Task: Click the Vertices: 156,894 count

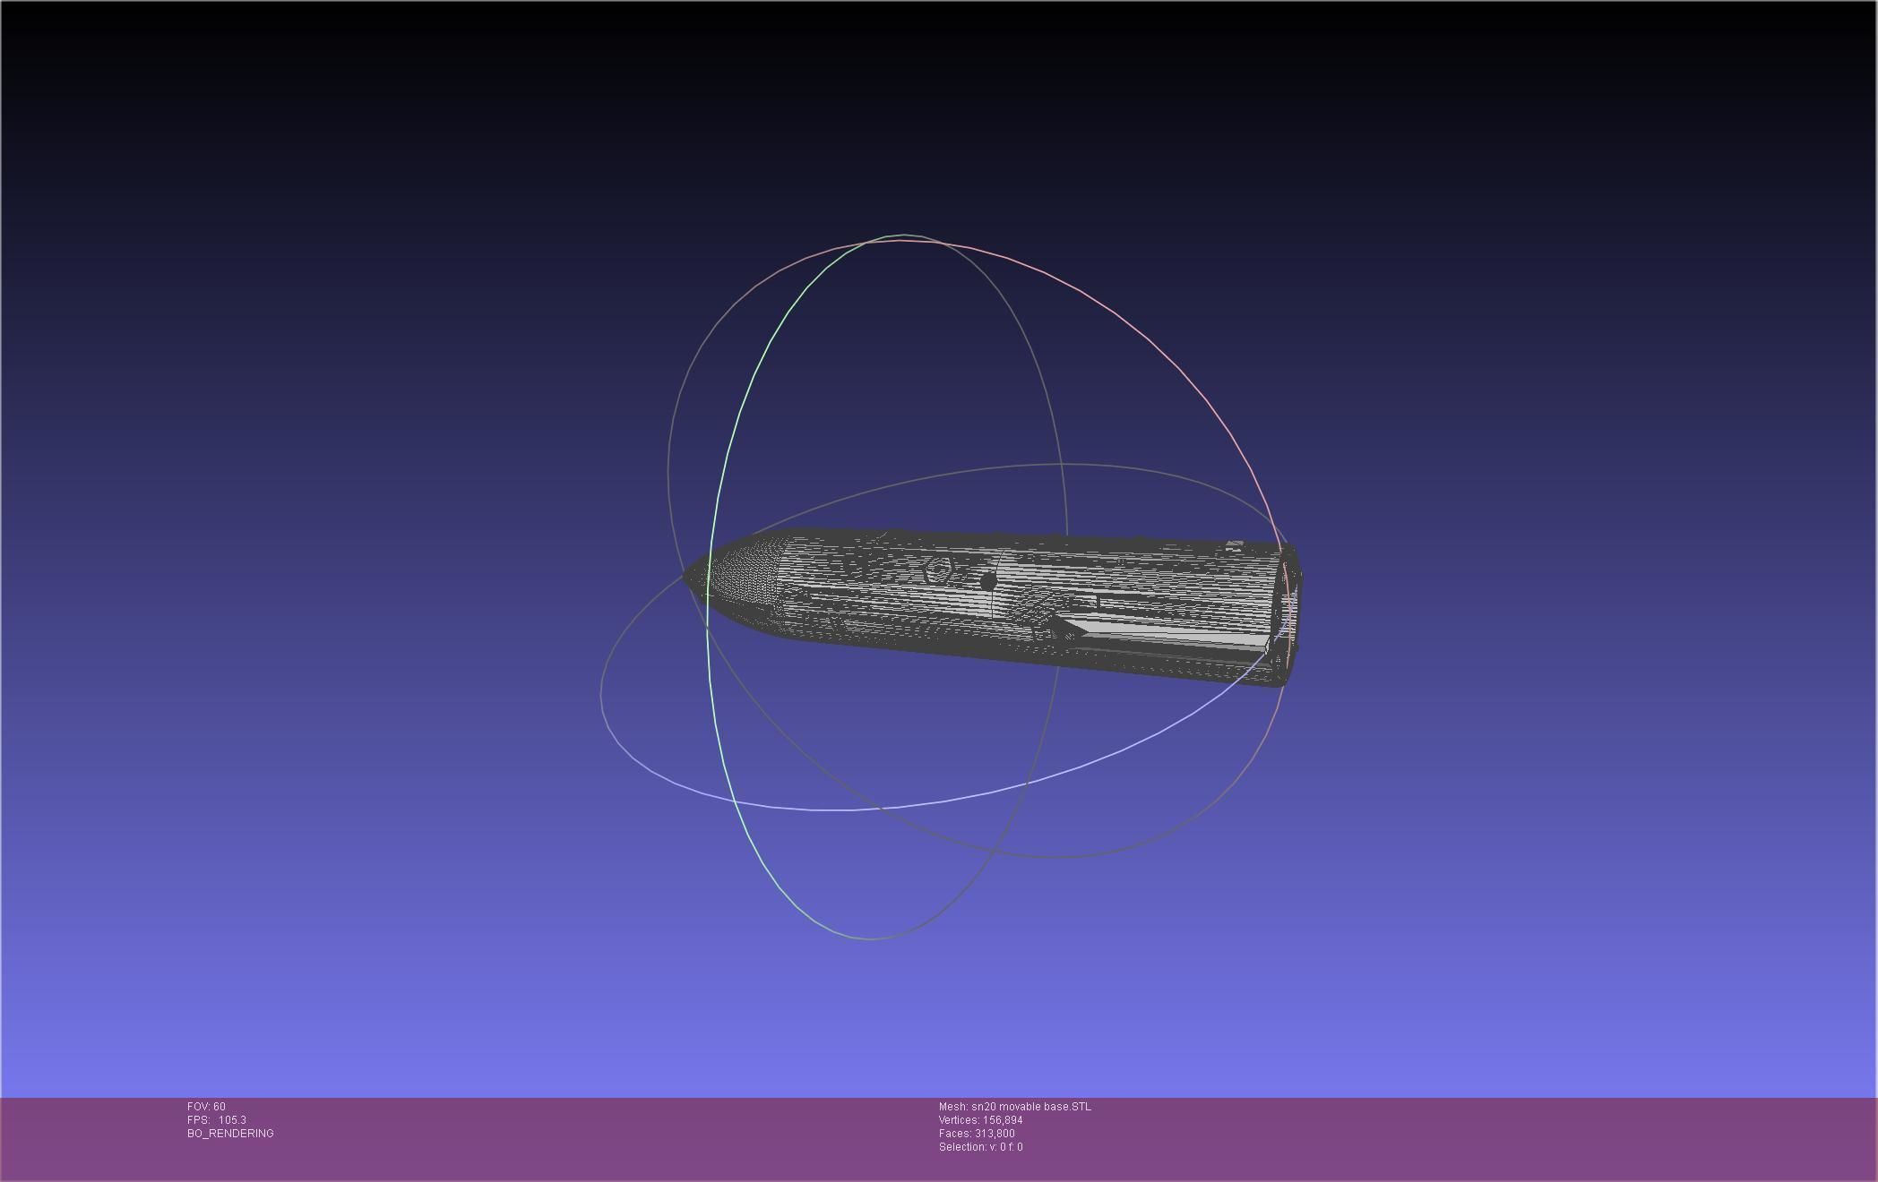Action: 980,1120
